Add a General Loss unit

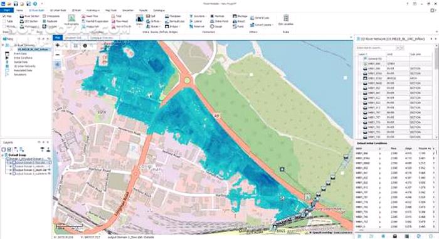[260, 18]
